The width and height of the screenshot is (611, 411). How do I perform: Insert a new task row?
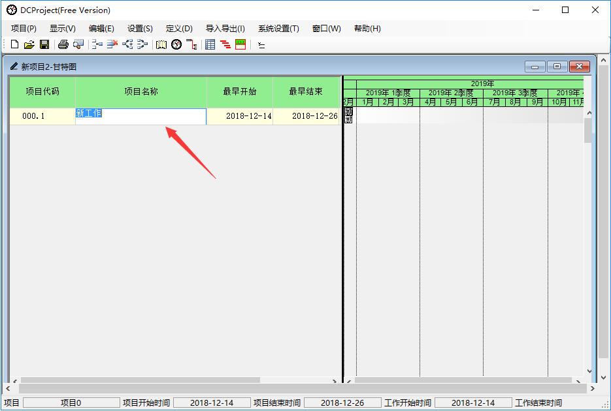point(95,44)
